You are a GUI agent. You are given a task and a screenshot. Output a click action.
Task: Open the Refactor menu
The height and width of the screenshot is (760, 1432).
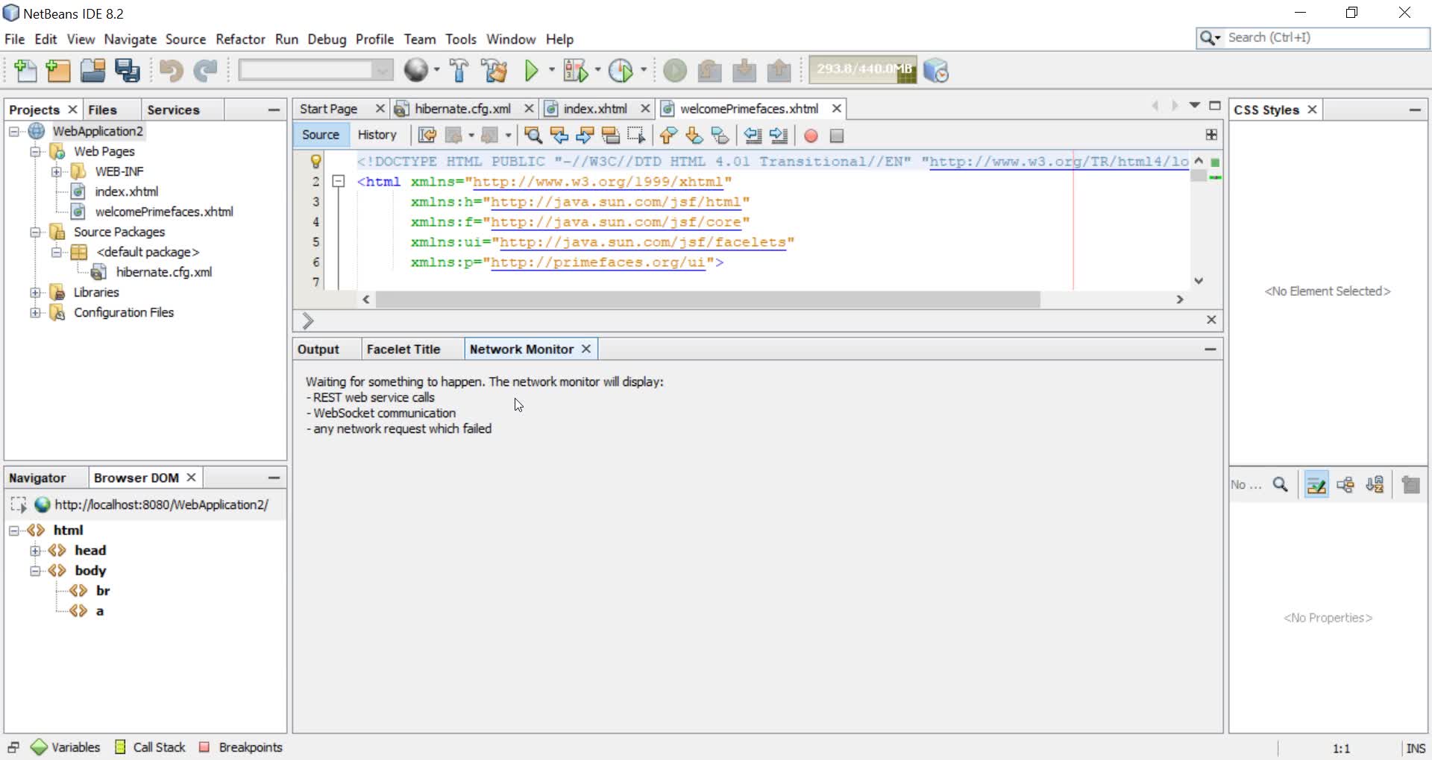[x=239, y=39]
